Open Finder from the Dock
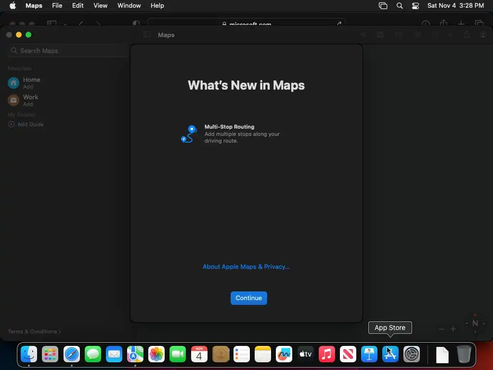Viewport: 493px width, 370px height. [x=29, y=354]
